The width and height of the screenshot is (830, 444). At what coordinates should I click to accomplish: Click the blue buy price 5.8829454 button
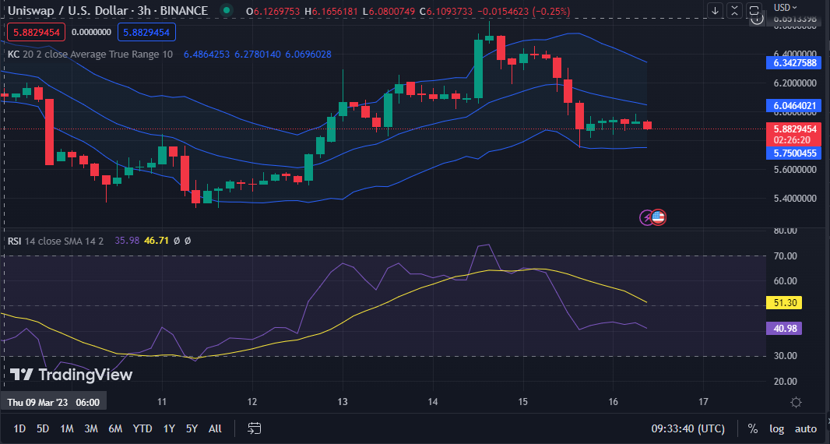click(x=147, y=32)
